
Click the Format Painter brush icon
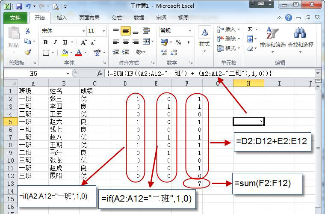tap(28, 52)
